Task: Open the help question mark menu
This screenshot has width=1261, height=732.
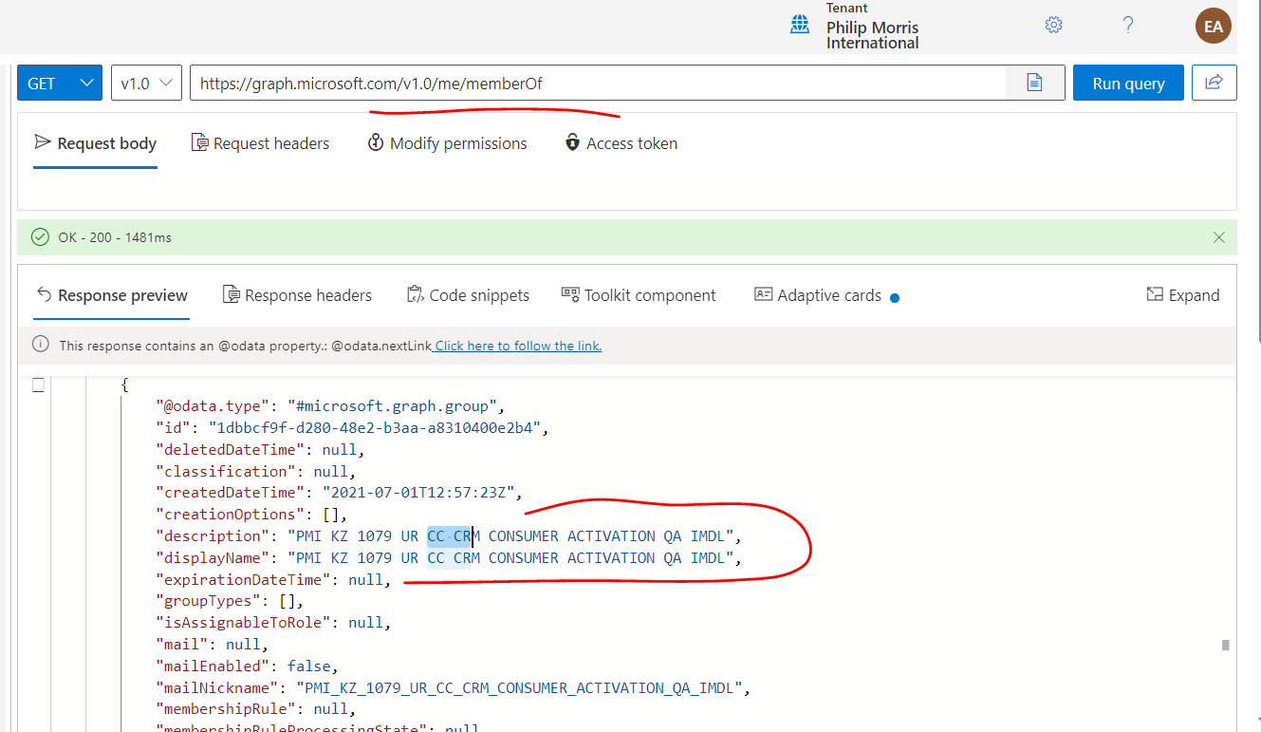Action: tap(1127, 26)
